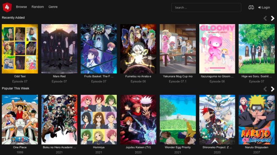Go back in Popular This Week carousel
This screenshot has height=155, width=277.
point(265,89)
